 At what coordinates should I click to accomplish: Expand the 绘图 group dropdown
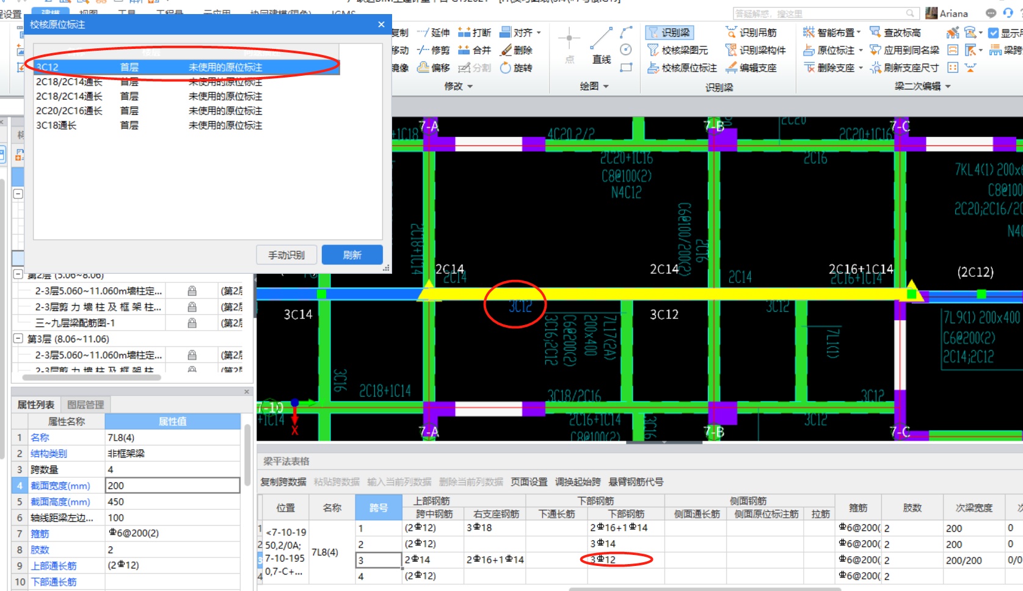point(606,87)
